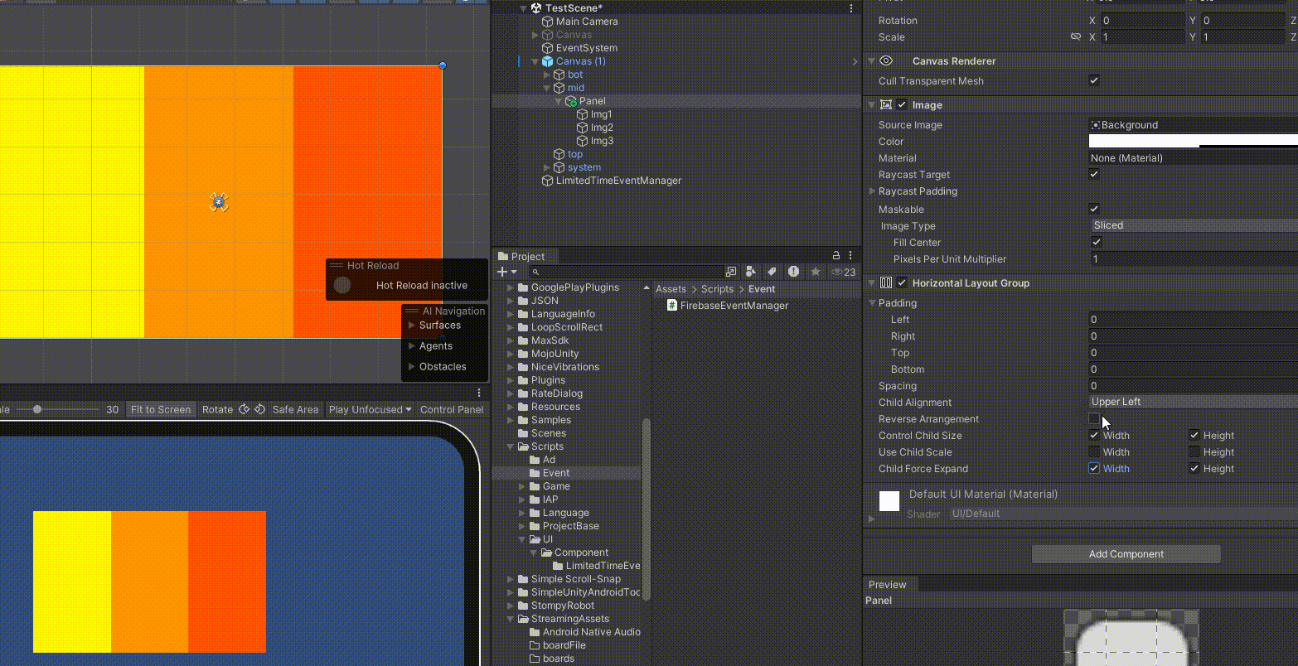
Task: Toggle Child Force Expand Height checkbox
Action: (1194, 469)
